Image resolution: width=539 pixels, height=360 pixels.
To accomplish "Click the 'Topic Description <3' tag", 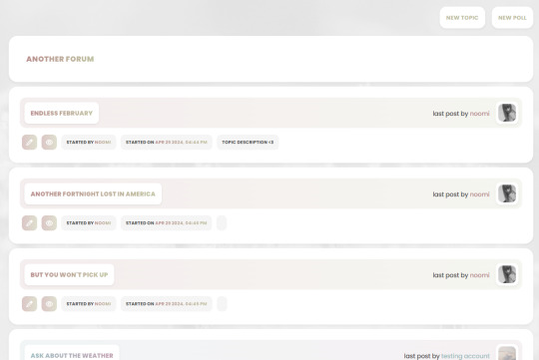I will [x=248, y=143].
